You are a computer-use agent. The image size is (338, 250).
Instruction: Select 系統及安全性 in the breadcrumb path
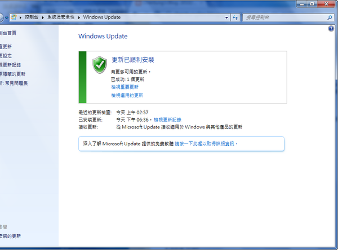tap(61, 17)
